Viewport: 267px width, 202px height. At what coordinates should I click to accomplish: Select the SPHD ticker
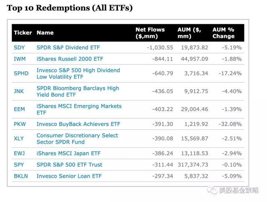(x=21, y=74)
